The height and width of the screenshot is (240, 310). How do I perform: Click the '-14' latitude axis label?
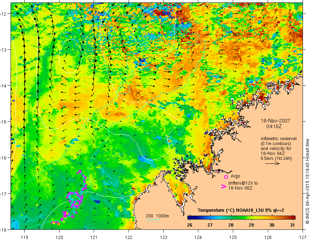pyautogui.click(x=4, y=86)
